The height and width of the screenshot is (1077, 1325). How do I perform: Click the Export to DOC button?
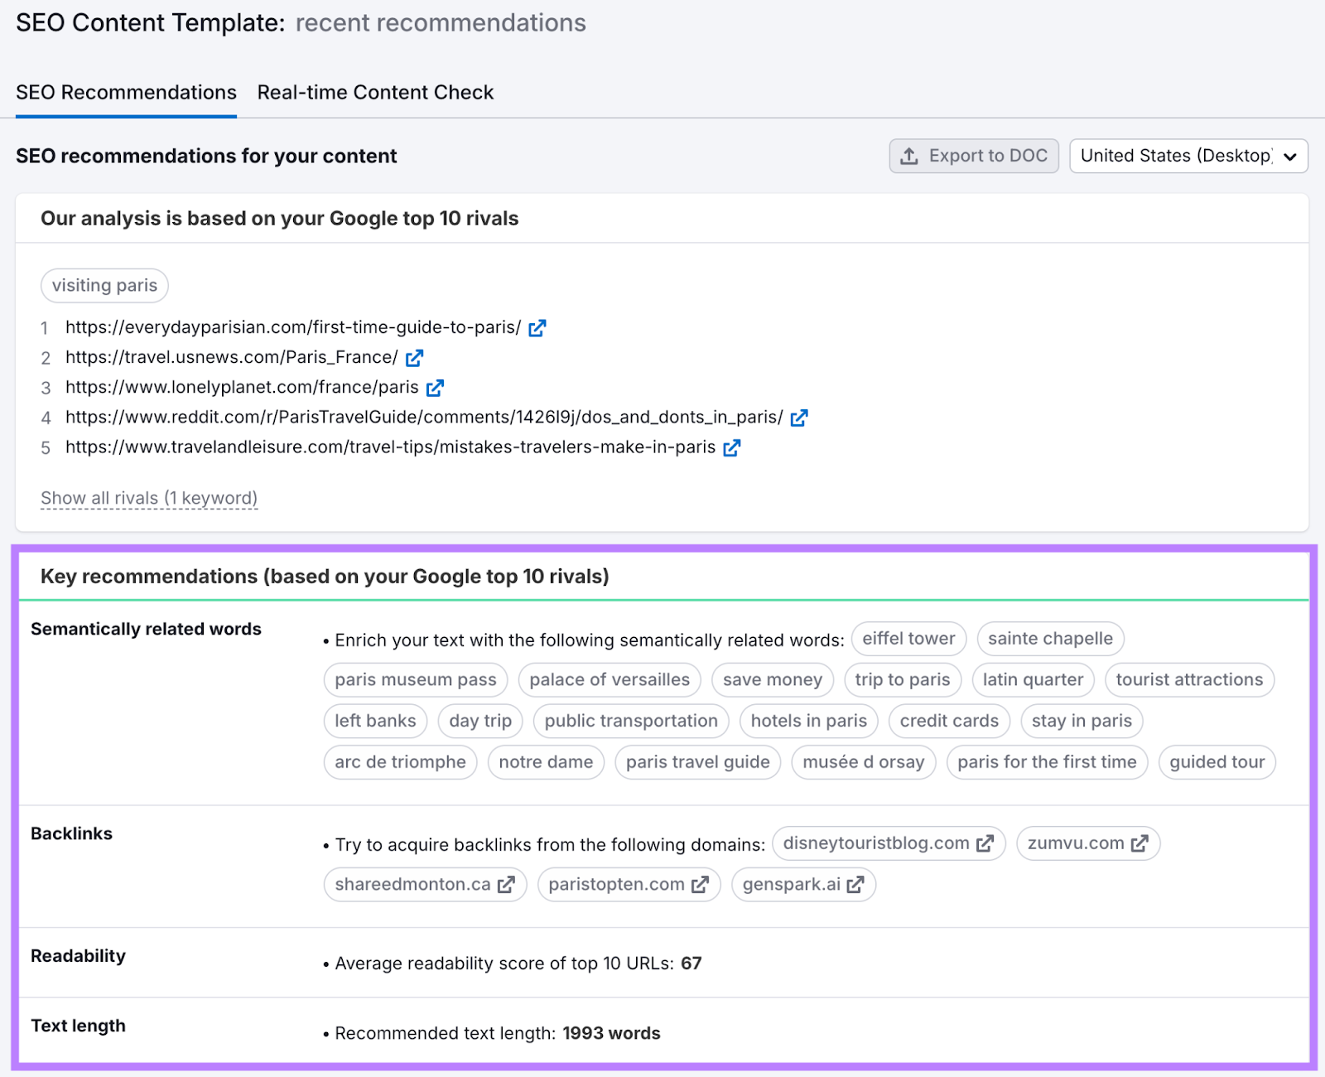[x=974, y=156]
